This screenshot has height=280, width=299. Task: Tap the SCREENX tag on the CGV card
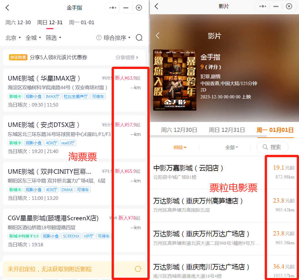(x=71, y=236)
